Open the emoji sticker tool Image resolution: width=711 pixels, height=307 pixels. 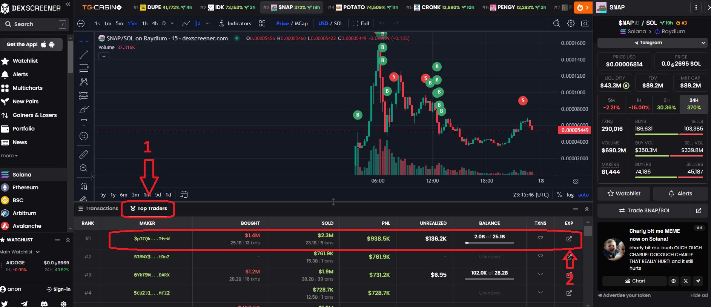click(x=84, y=136)
